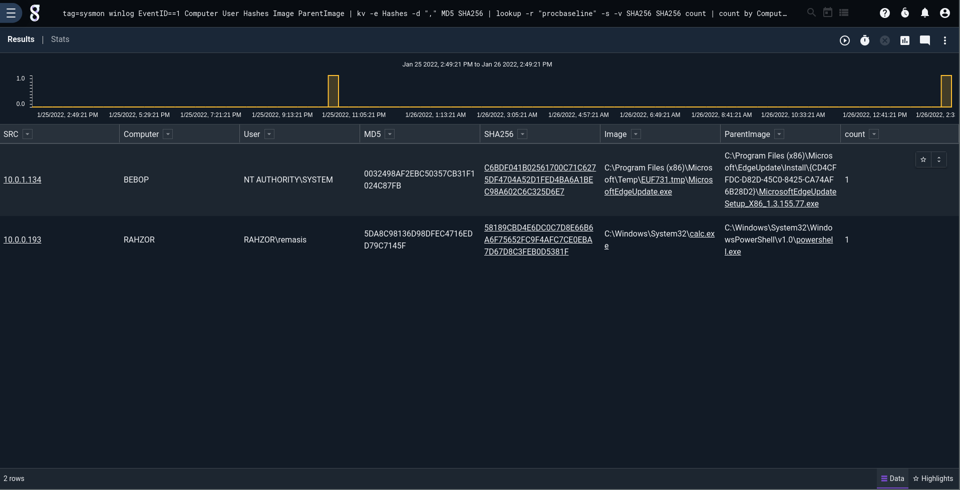
Task: Click the '2 rows' status text
Action: click(14, 478)
